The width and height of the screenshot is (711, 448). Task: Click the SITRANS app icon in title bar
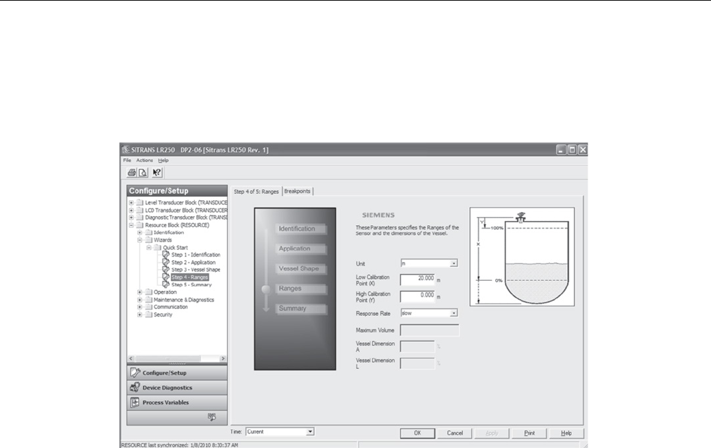click(x=125, y=149)
